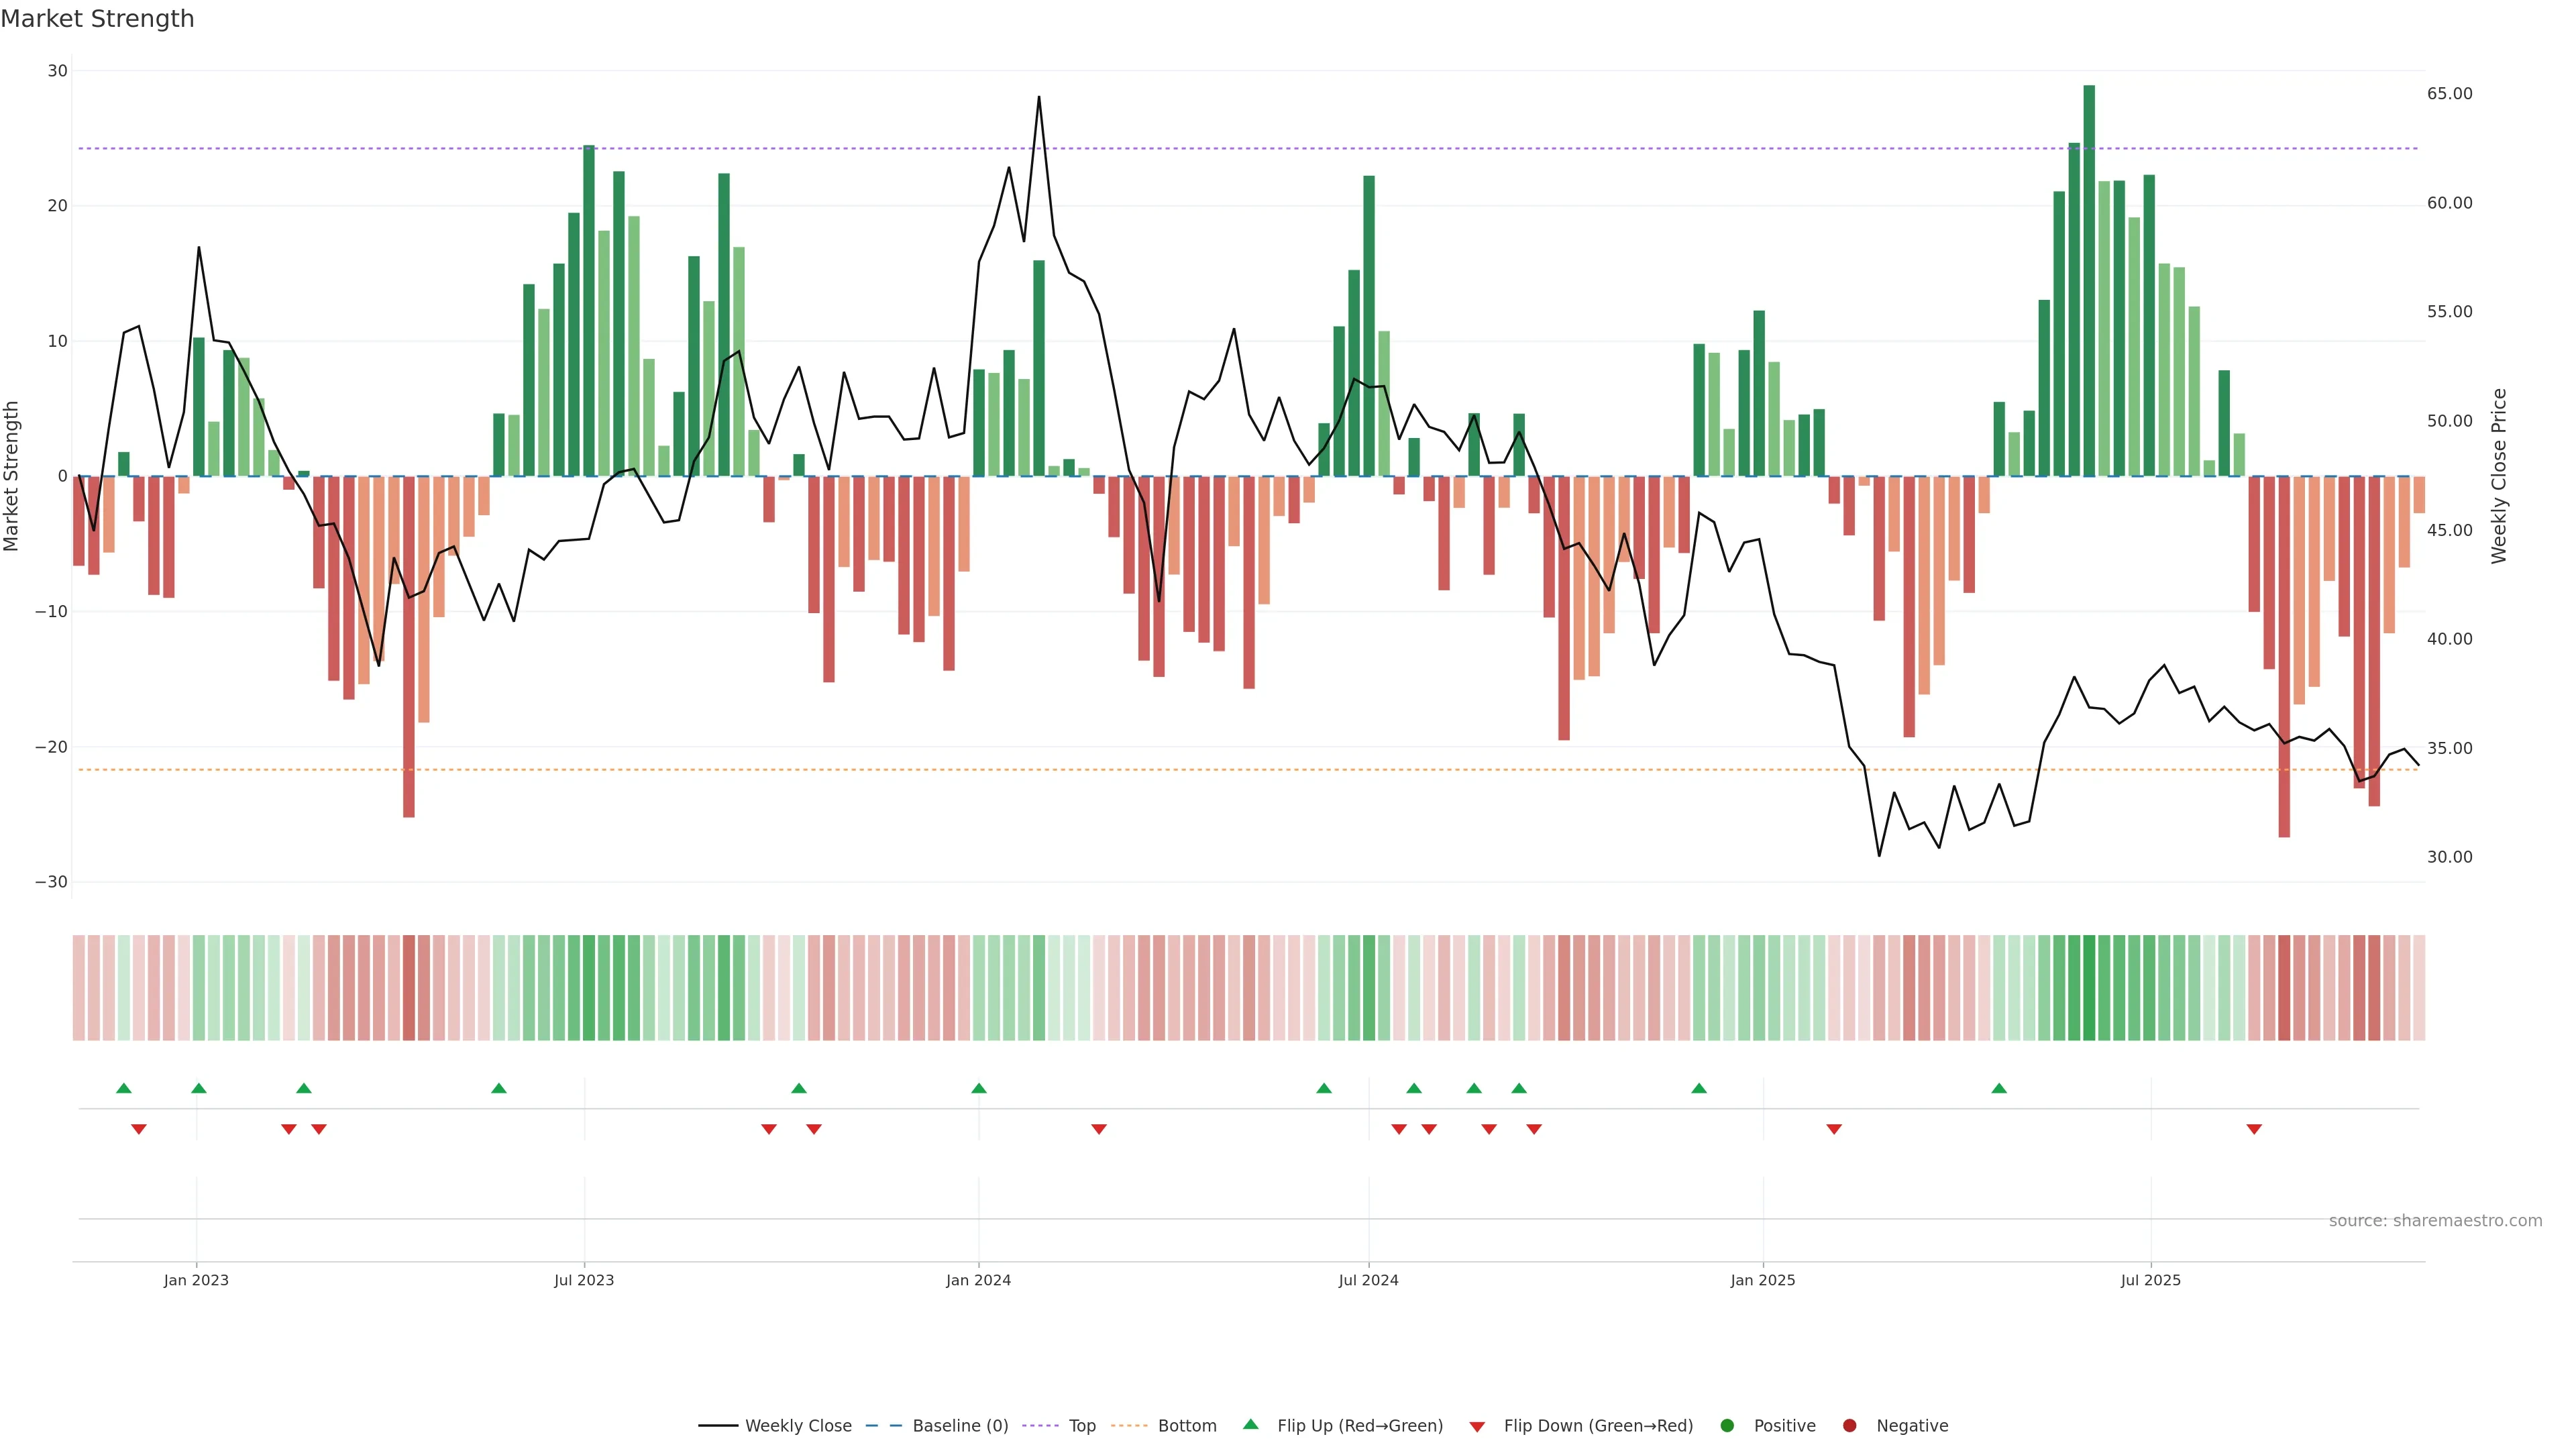Click the Jan 2025 axis label

coord(1763,1280)
